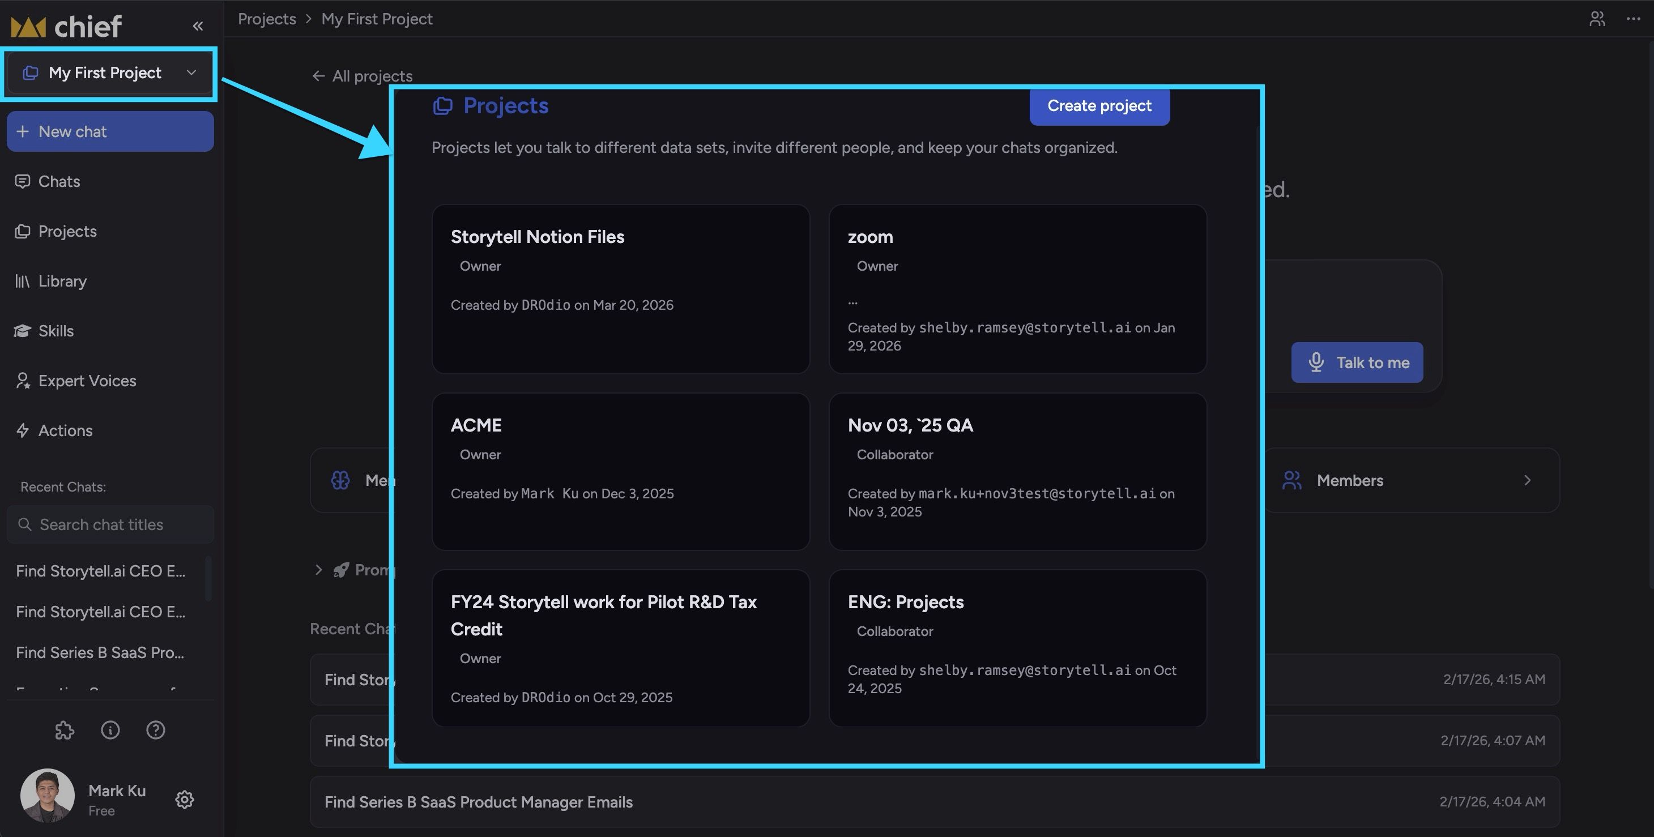
Task: Open FY24 Storytell work for Pilot R&D project
Action: pyautogui.click(x=620, y=648)
